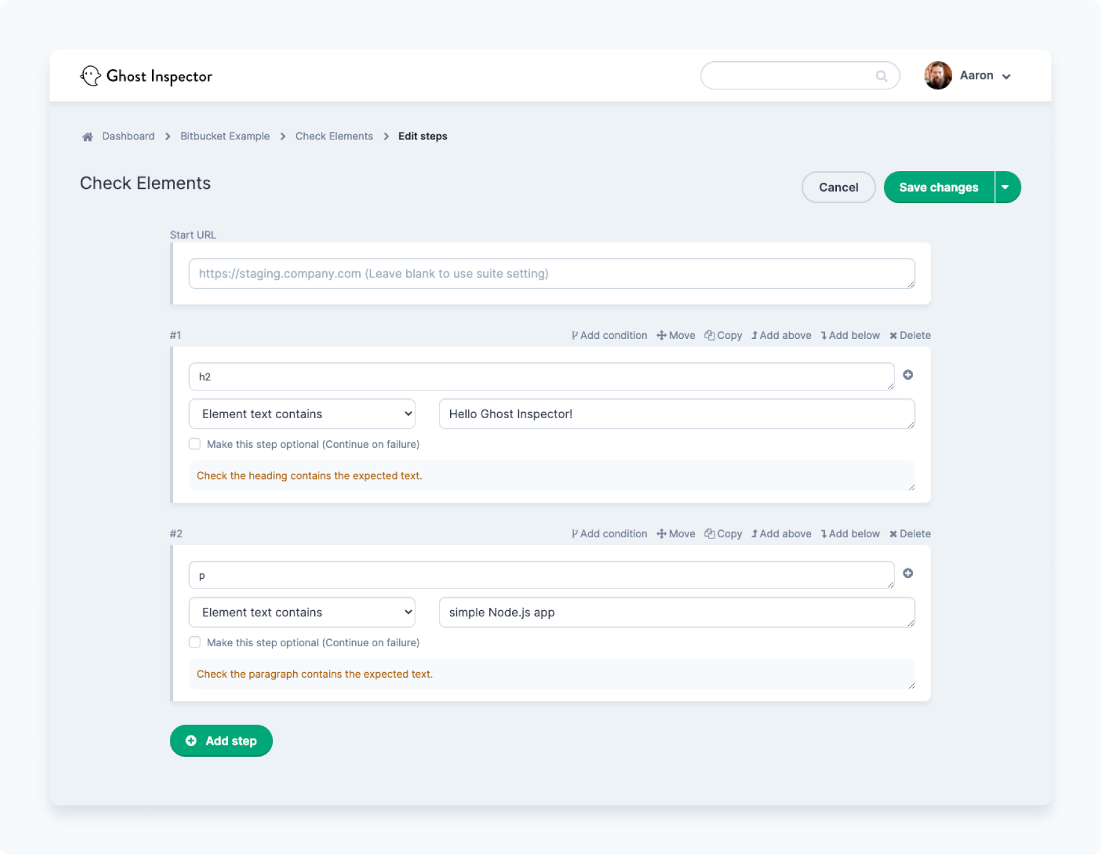Click the plus icon beside the h2 selector

point(908,375)
